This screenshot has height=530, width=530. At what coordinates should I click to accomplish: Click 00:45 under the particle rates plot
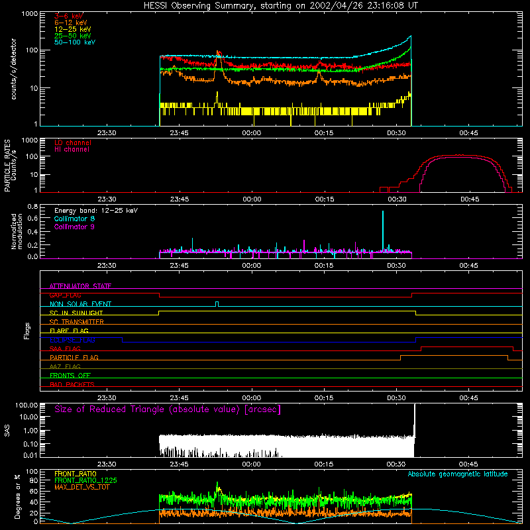[470, 199]
